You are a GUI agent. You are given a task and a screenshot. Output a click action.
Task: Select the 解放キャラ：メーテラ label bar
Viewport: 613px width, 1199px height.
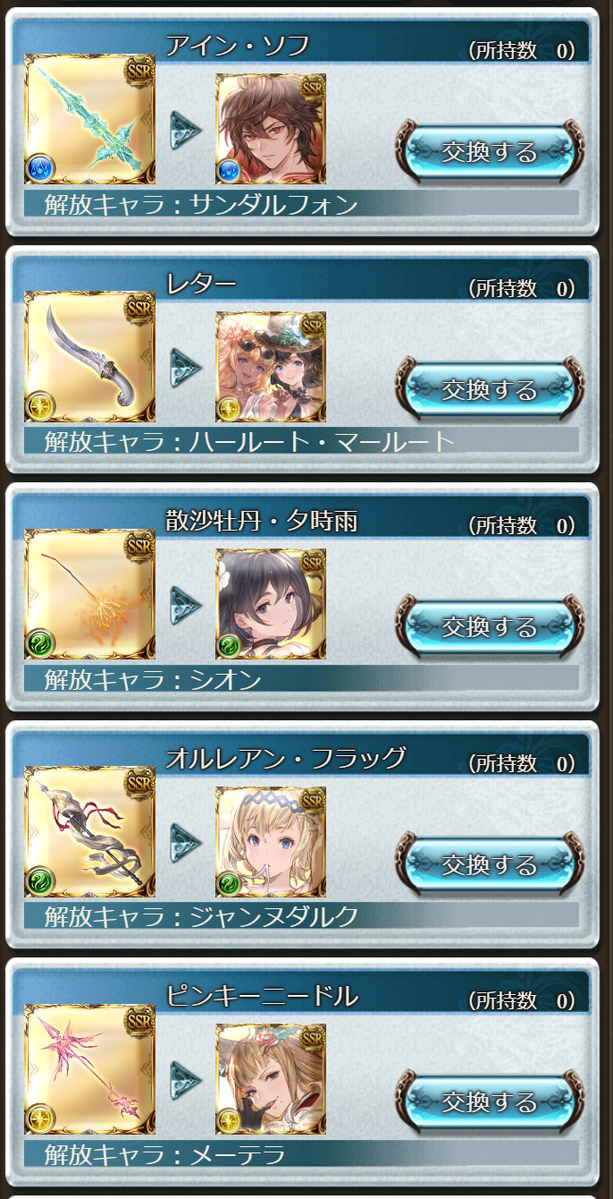click(x=301, y=1153)
